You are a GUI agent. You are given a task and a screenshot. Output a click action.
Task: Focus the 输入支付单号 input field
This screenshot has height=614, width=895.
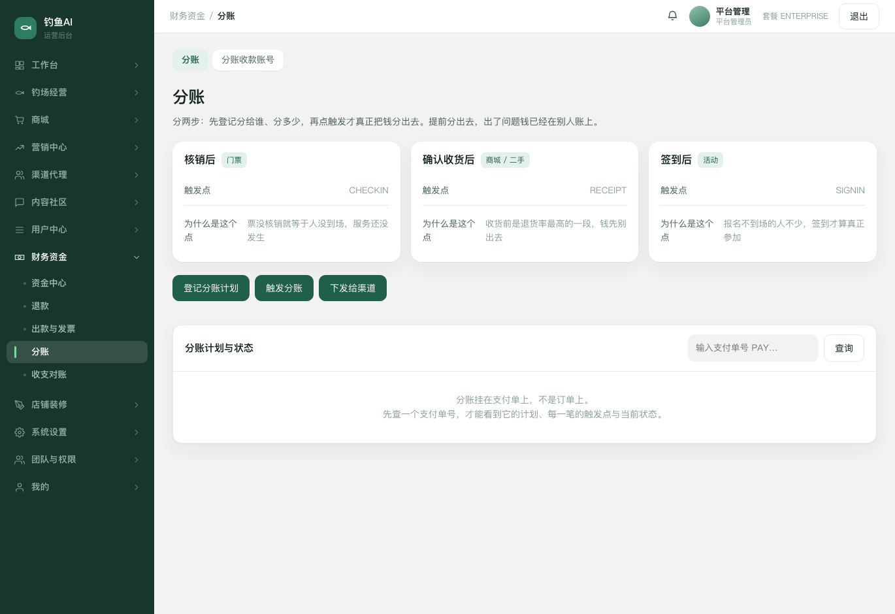(753, 348)
